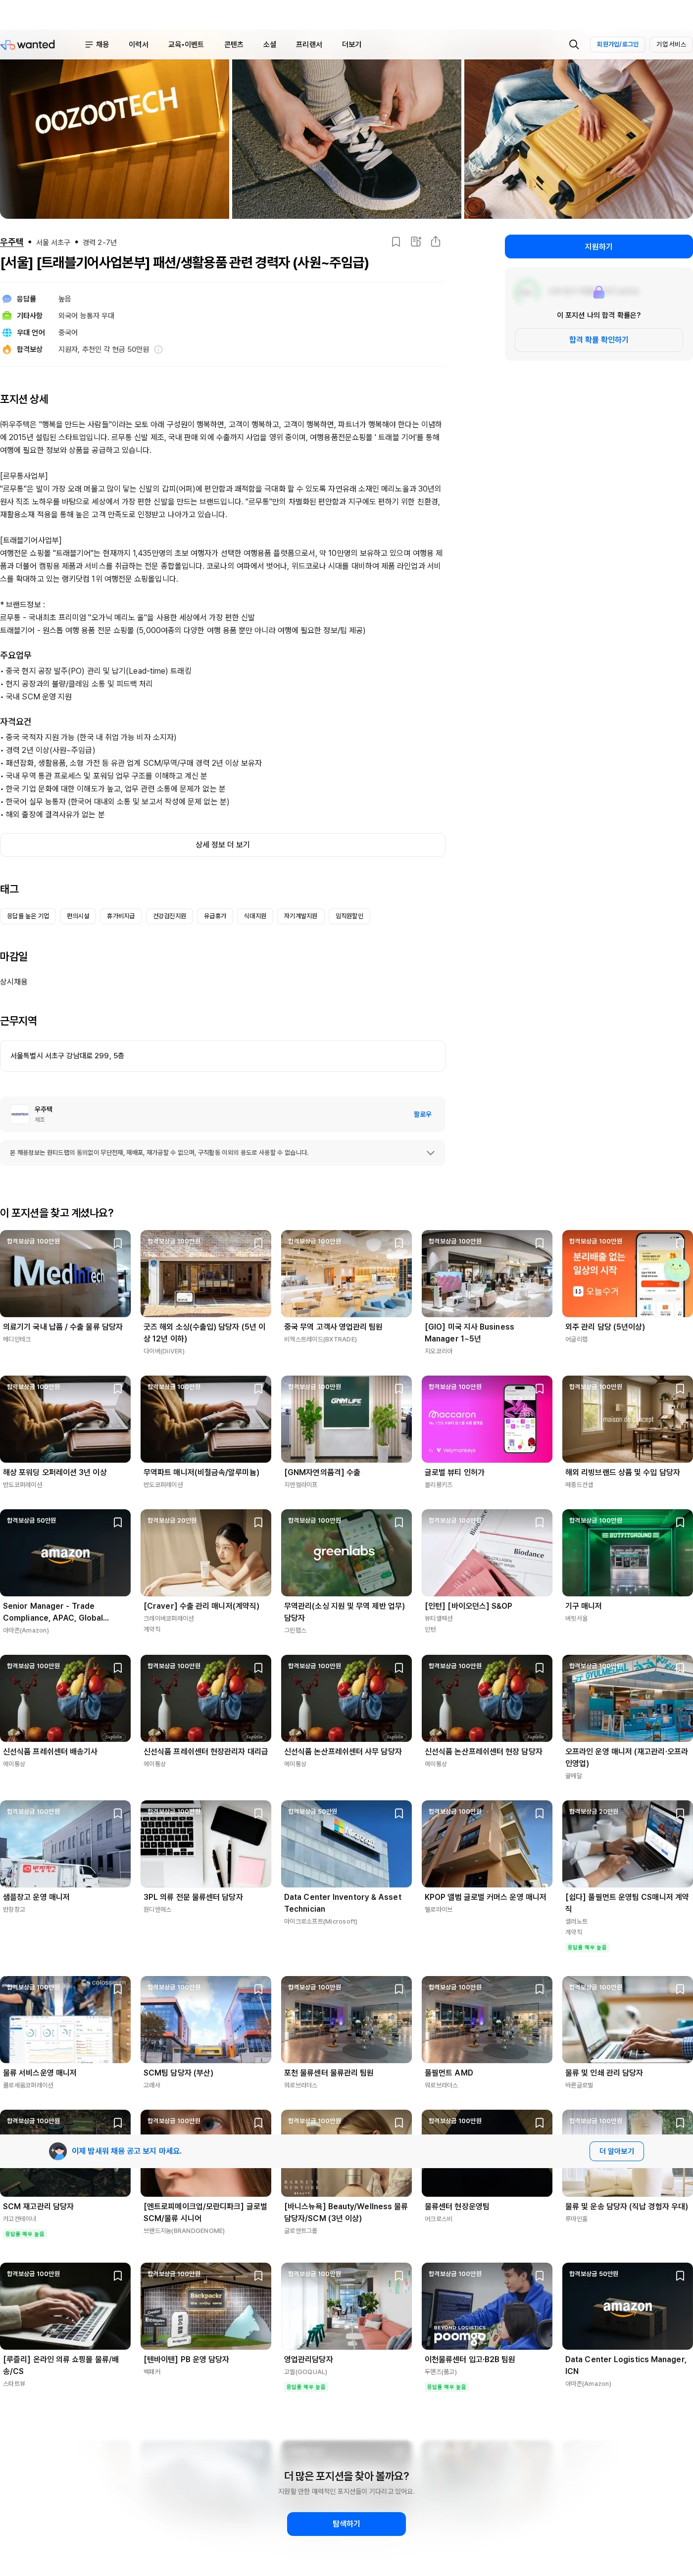Image resolution: width=693 pixels, height=2576 pixels.
Task: Expand 상세 정보 더 보기 section
Action: (223, 845)
